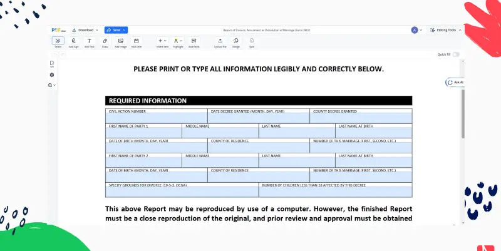Click the 'REQUIRED INFORMATION' header text

pyautogui.click(x=148, y=101)
